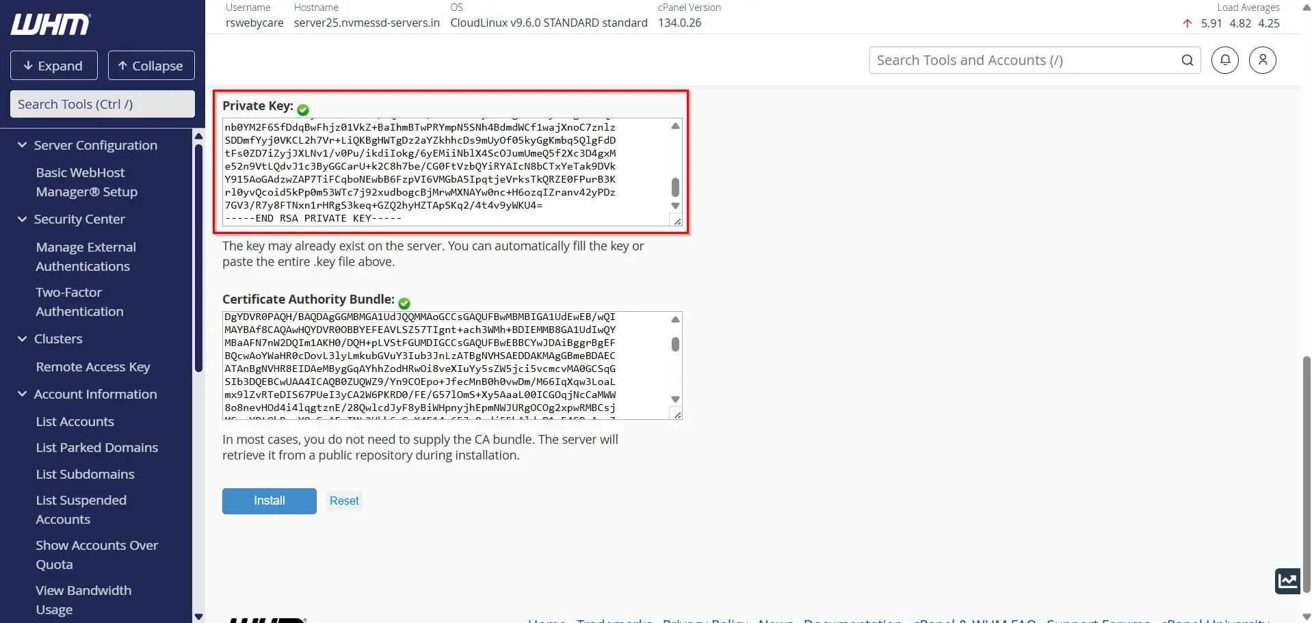Image resolution: width=1312 pixels, height=623 pixels.
Task: Click the Private Key scrollbar thumb
Action: point(675,187)
